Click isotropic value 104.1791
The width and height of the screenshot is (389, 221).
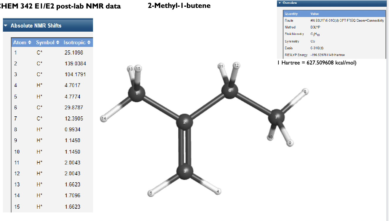pyautogui.click(x=75, y=74)
